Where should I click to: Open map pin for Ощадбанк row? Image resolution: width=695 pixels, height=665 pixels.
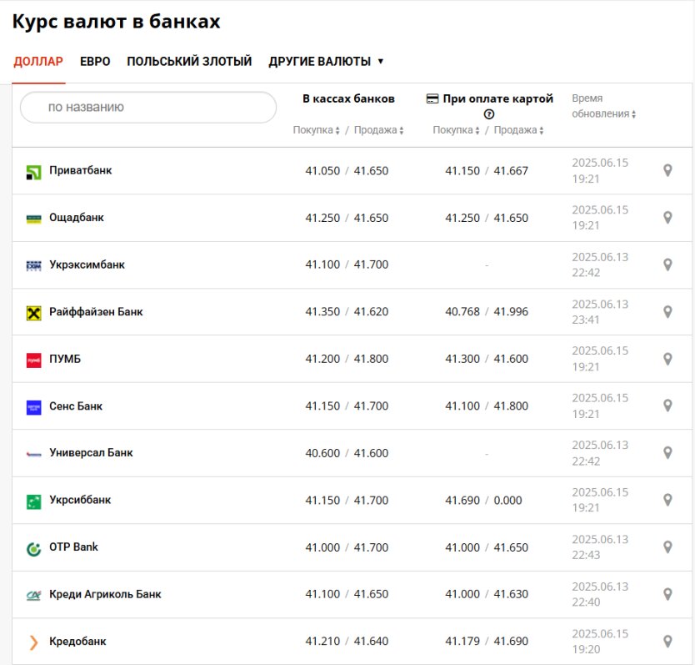667,218
